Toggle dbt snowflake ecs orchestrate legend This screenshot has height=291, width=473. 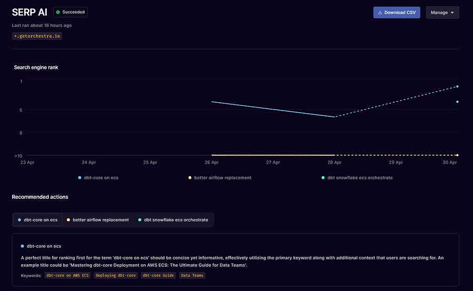357,178
